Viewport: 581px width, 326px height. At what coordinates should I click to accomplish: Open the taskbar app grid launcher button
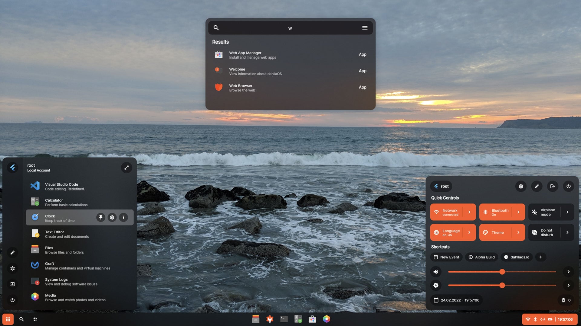pos(8,319)
